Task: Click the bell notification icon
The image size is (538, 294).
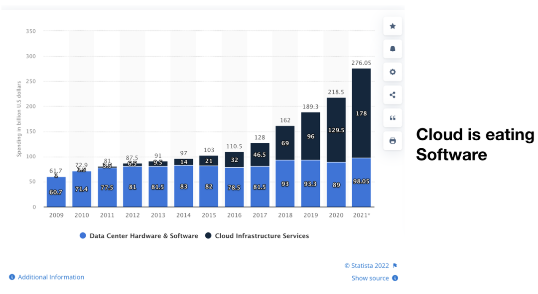Action: pos(393,49)
